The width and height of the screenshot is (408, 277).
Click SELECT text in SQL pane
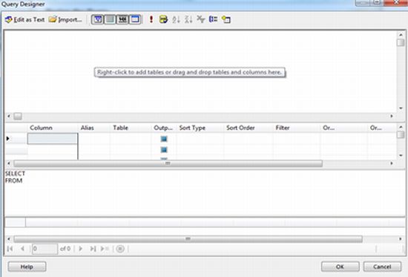(x=15, y=174)
